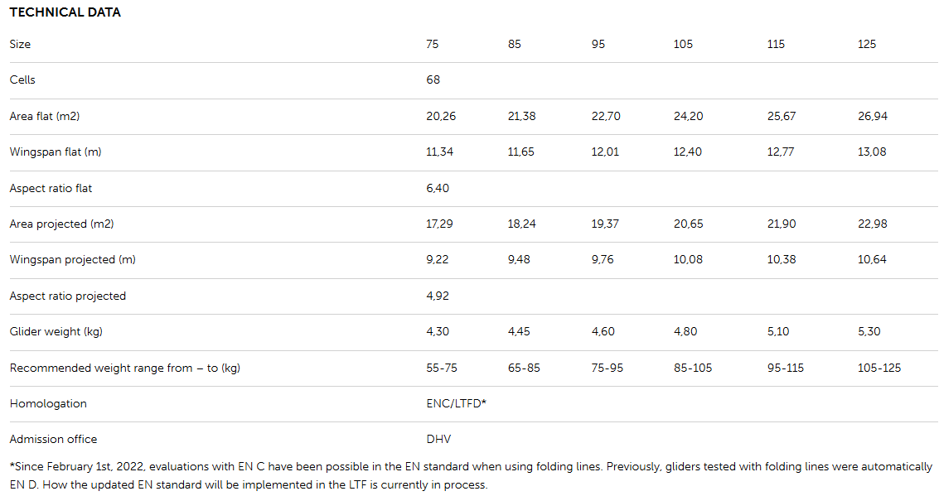Screen dimensions: 939x496
Task: Click the projected aspect ratio value 4,92
Action: (x=438, y=296)
